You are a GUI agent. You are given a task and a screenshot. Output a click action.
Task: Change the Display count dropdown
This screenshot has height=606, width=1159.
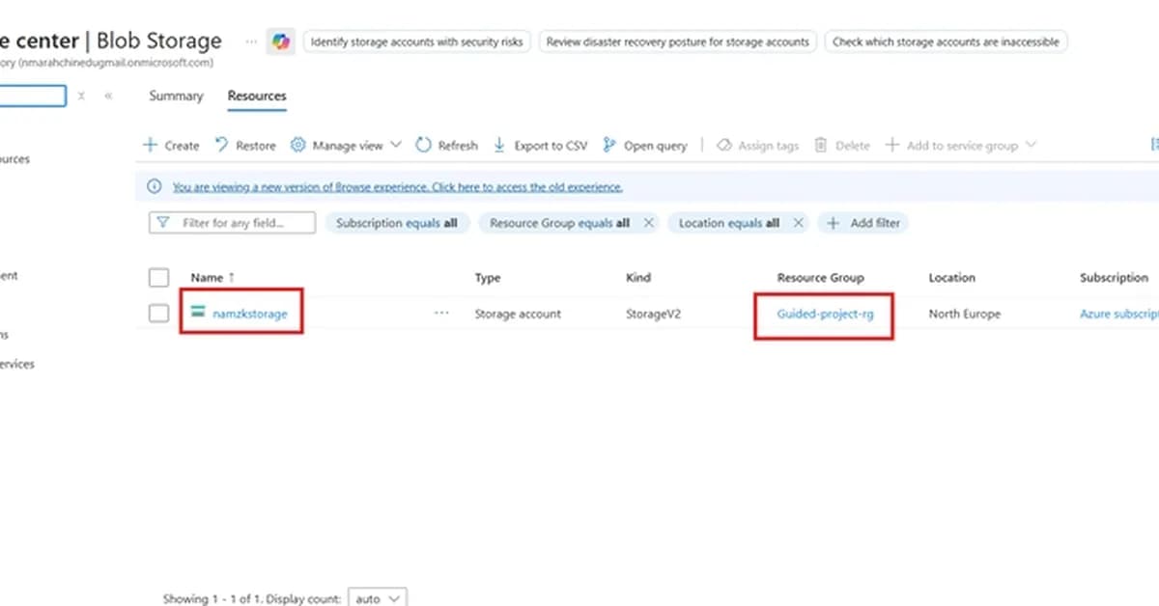tap(378, 597)
